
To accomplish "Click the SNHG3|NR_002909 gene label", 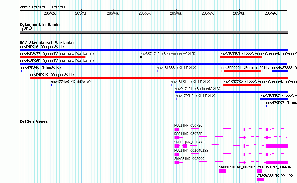I will 190,159.
